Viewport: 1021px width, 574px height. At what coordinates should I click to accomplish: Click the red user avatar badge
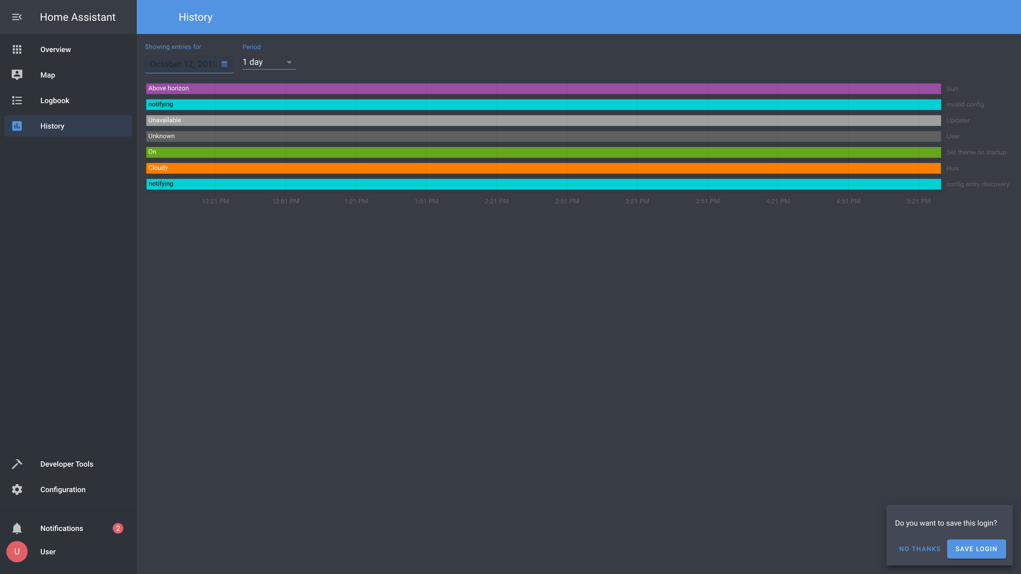coord(17,552)
